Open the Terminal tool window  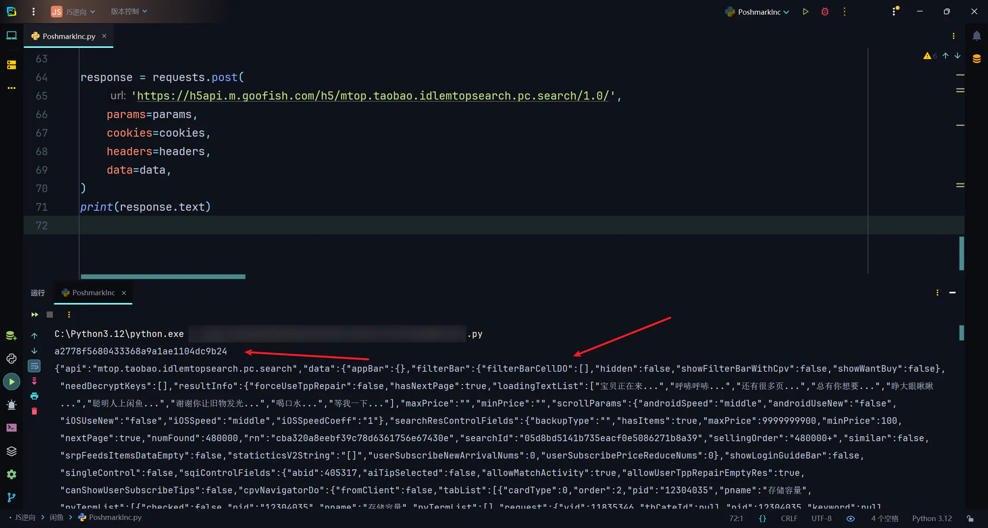pyautogui.click(x=12, y=427)
